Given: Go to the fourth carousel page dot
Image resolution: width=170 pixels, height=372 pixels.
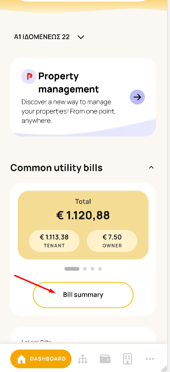Looking at the screenshot, I should coord(100,269).
